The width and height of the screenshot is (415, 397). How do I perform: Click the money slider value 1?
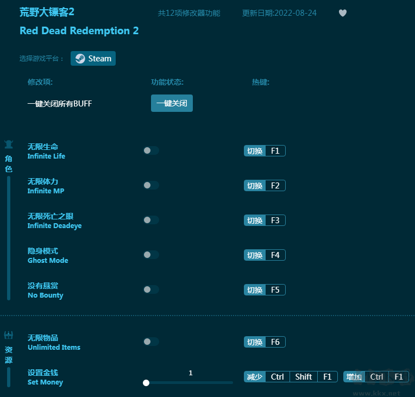point(191,373)
